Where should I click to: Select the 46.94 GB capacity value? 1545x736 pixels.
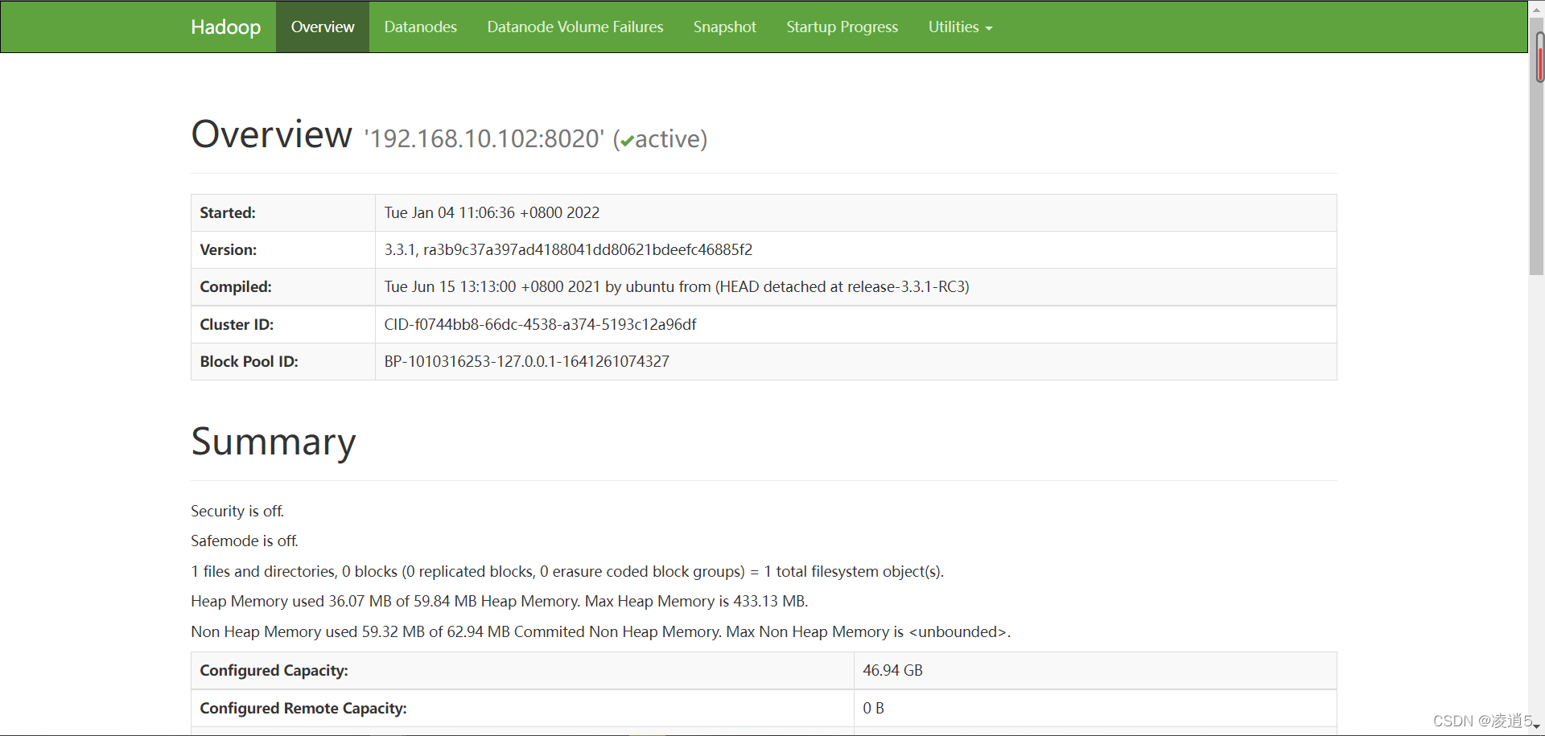click(x=892, y=670)
